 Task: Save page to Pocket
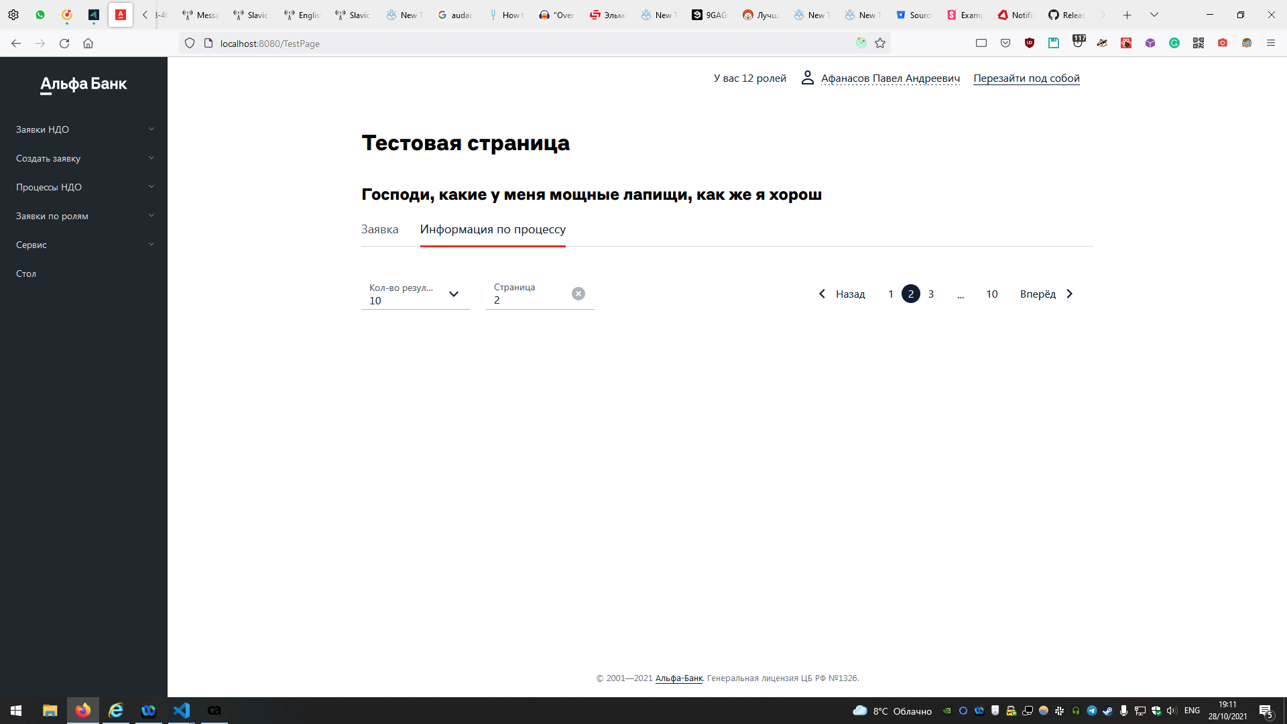point(1005,43)
